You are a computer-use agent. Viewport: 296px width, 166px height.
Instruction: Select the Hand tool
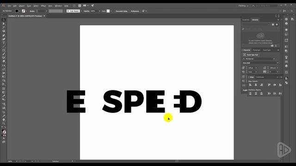[4, 120]
